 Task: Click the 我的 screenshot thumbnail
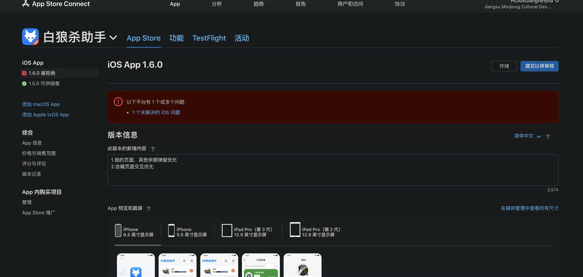pos(302,265)
